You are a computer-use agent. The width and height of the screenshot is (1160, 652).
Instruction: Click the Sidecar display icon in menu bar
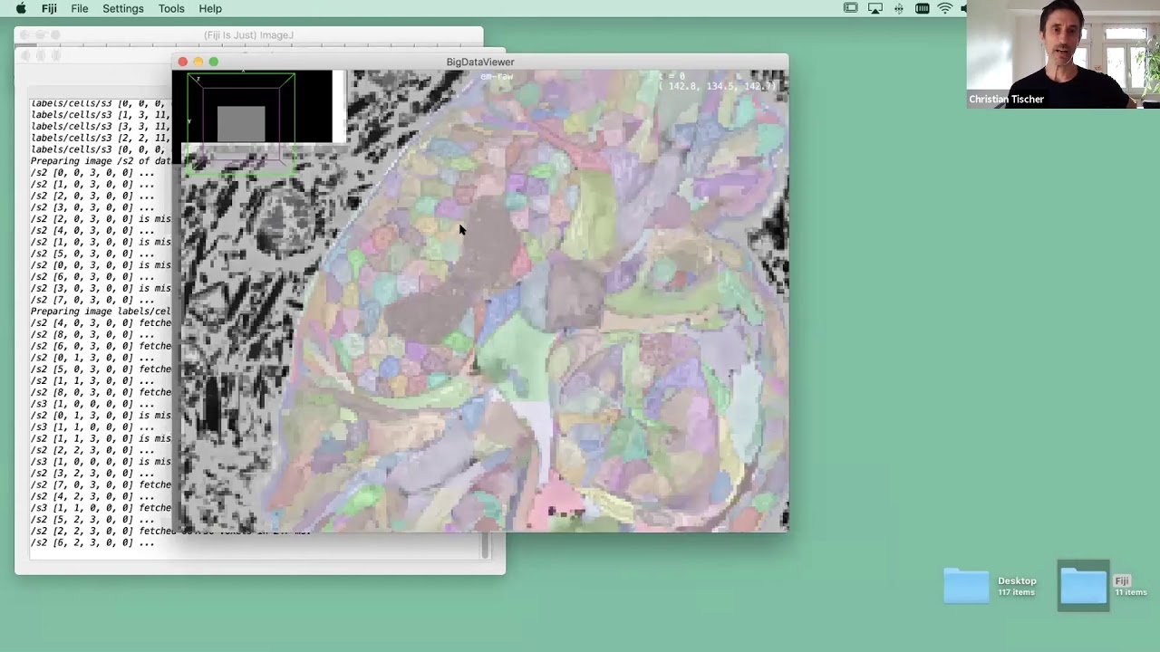pos(851,8)
